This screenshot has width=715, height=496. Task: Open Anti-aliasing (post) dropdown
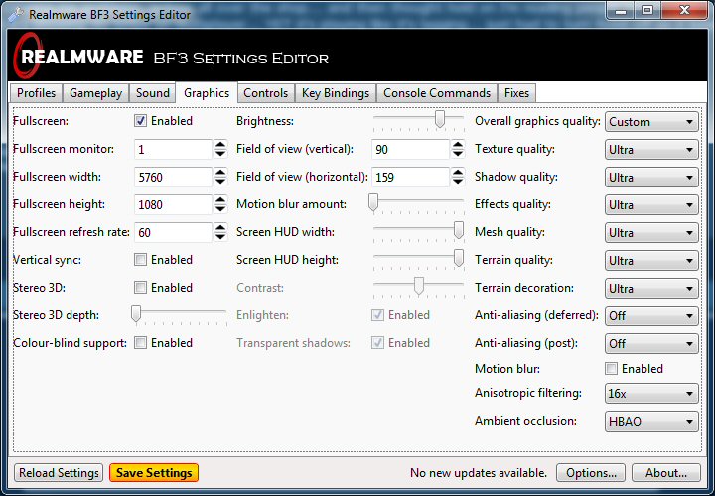click(651, 344)
